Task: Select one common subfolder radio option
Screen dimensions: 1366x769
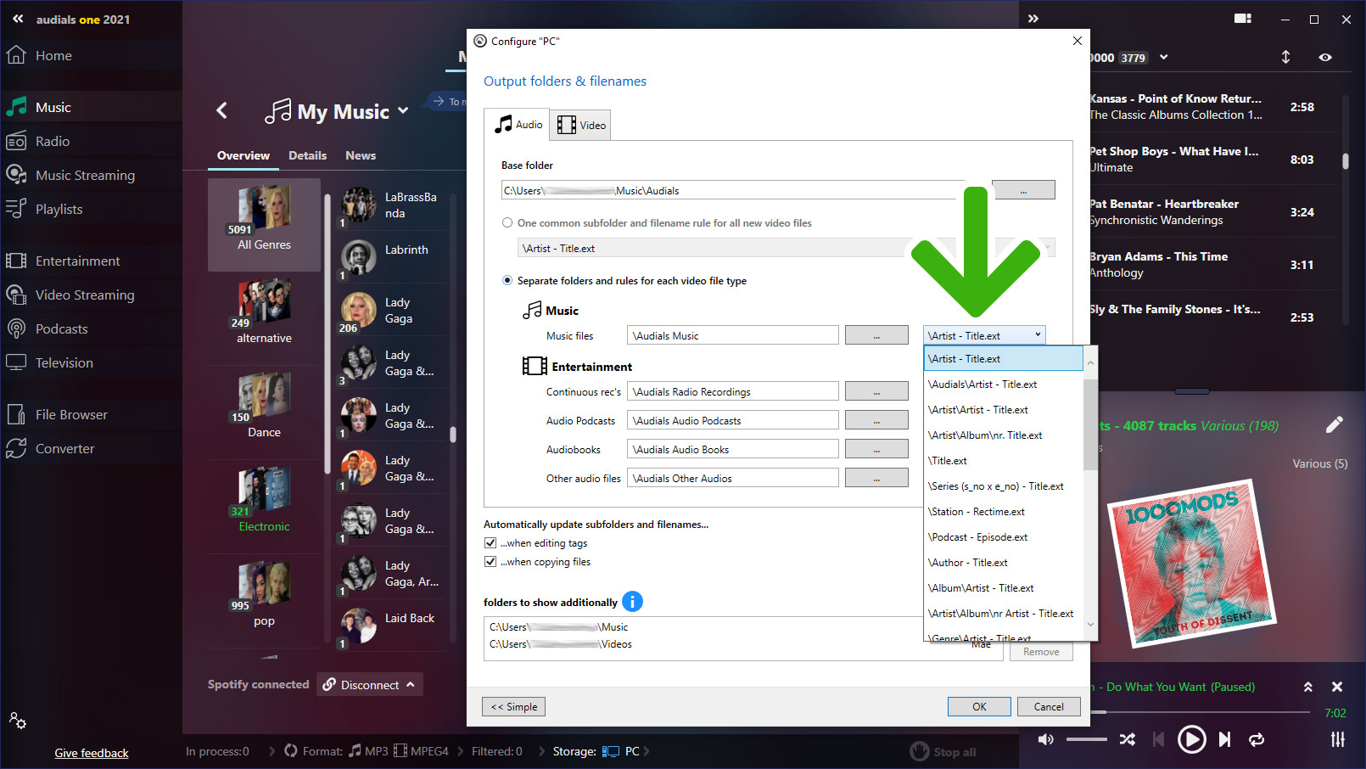Action: 507,223
